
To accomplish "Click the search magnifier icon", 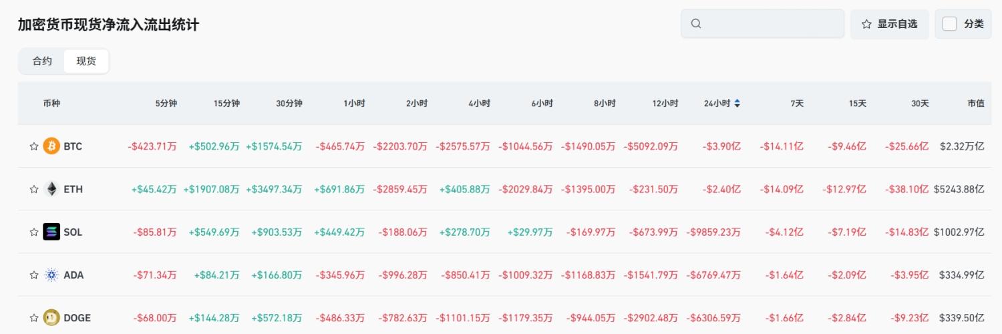I will [x=696, y=24].
